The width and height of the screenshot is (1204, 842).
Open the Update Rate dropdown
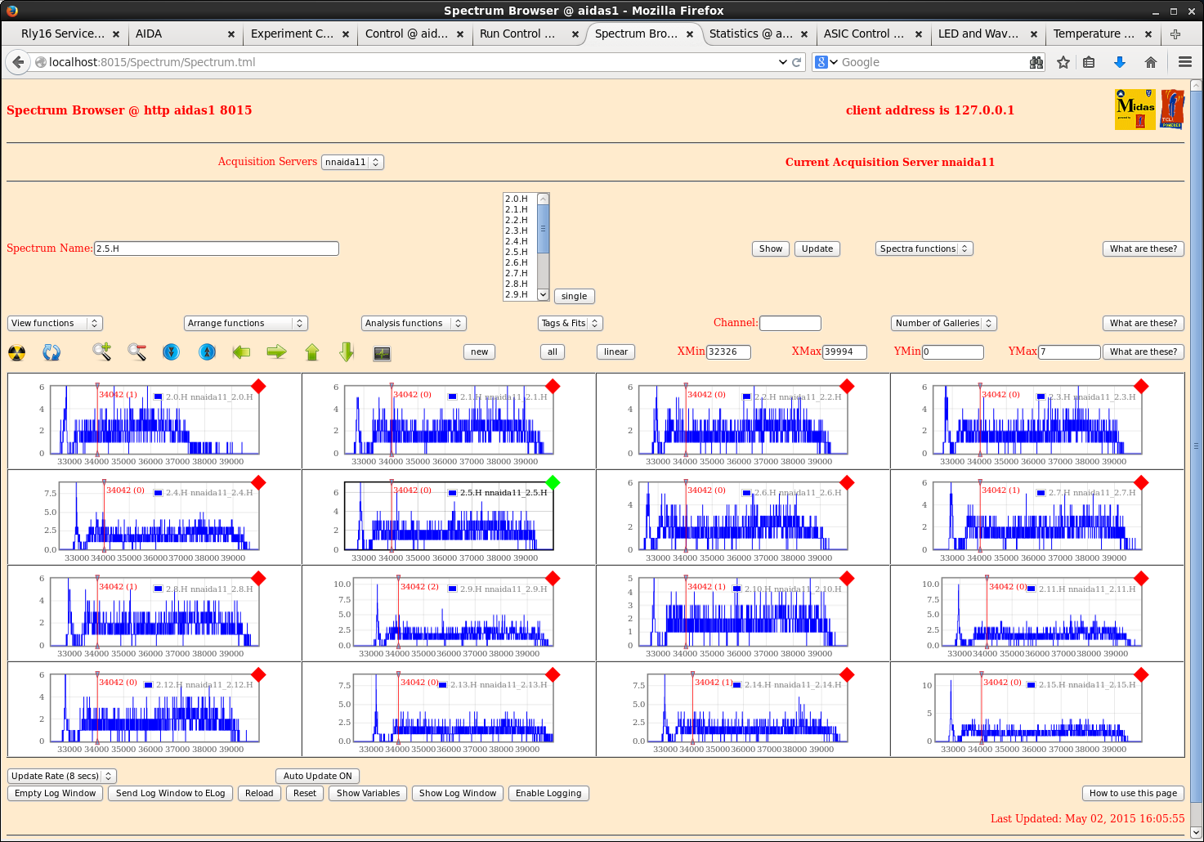pos(62,776)
